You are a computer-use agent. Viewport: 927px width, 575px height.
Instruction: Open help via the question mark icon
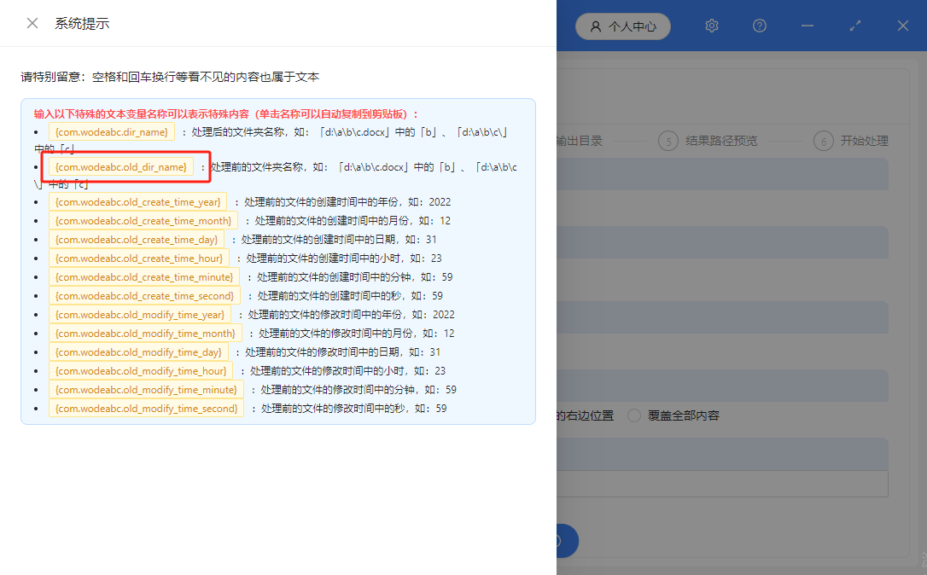759,26
